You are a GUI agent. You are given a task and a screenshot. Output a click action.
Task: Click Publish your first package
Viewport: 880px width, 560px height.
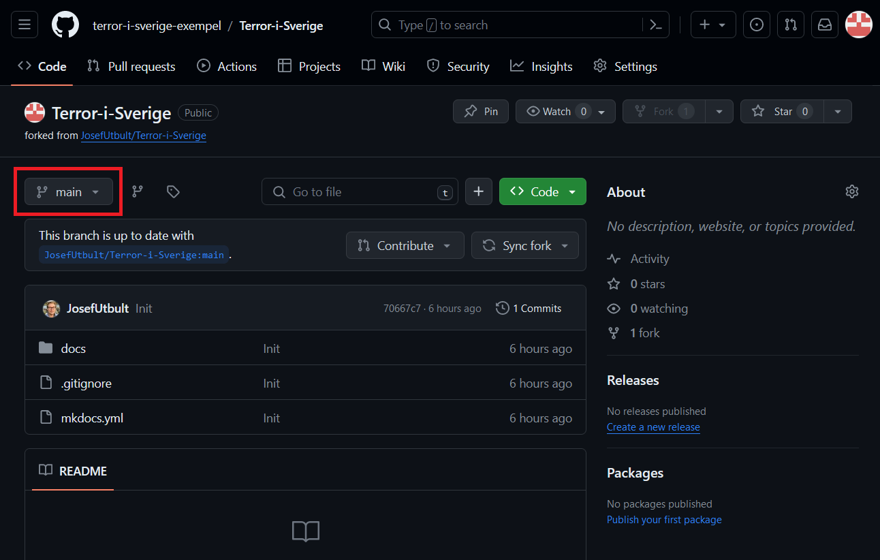[x=664, y=520]
